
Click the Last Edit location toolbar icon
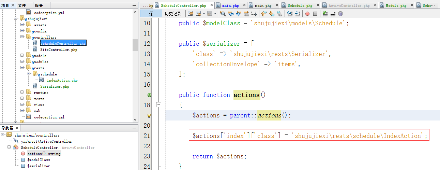[x=190, y=14]
